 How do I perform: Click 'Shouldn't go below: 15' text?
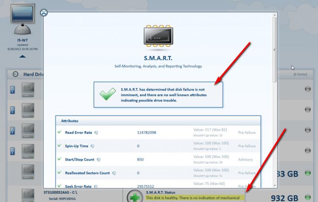(x=207, y=135)
